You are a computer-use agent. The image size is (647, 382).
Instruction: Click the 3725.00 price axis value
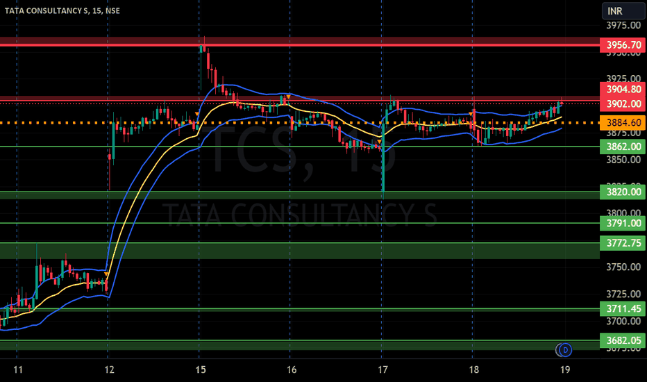[623, 294]
